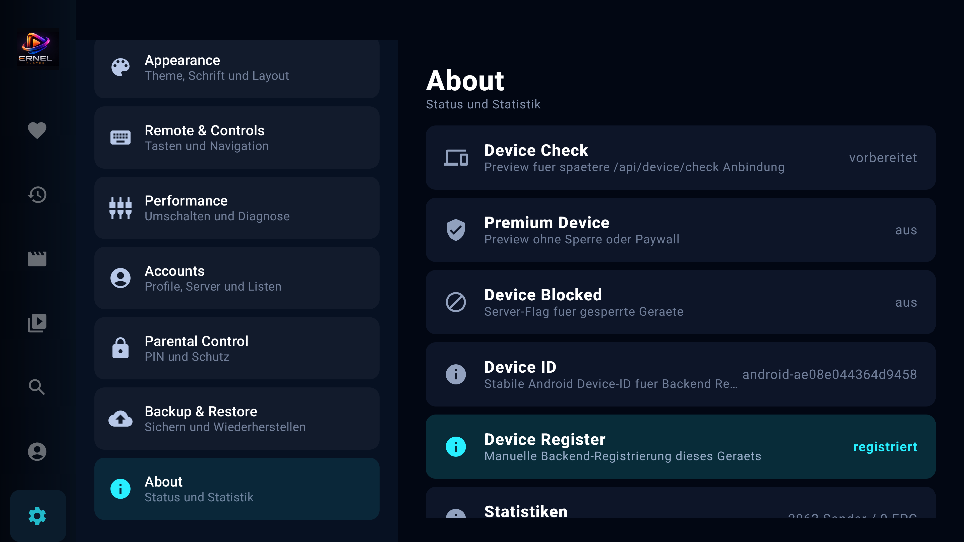Open Movies clapperboard icon in sidebar
Viewport: 964px width, 542px height.
37,259
